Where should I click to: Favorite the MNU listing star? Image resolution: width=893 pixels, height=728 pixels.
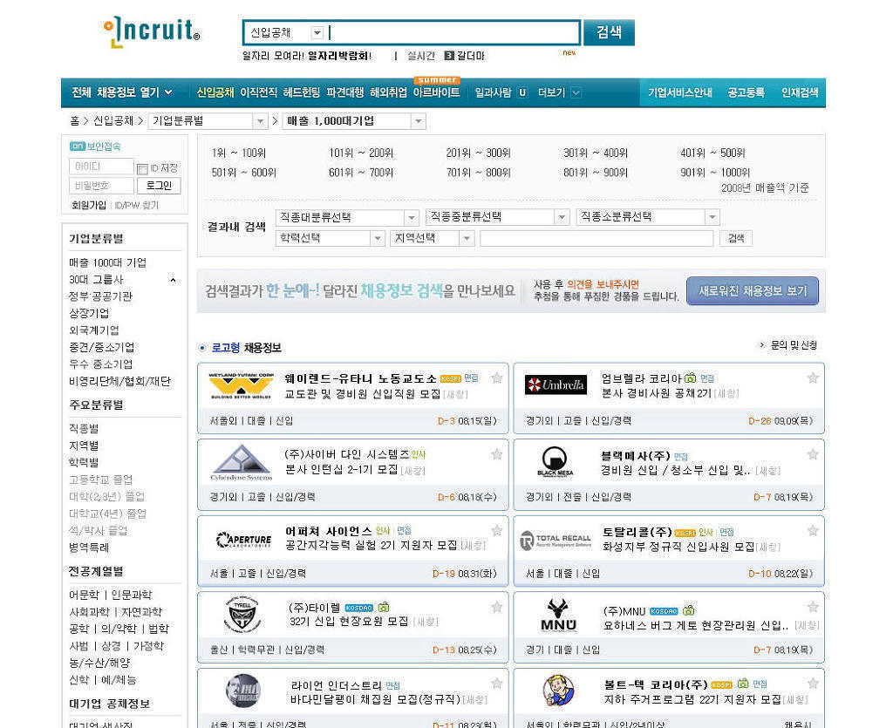coord(813,607)
